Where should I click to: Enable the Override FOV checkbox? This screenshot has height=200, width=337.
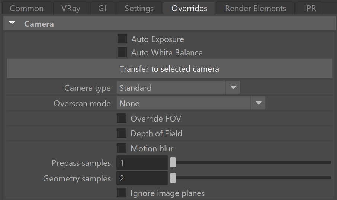coord(122,118)
